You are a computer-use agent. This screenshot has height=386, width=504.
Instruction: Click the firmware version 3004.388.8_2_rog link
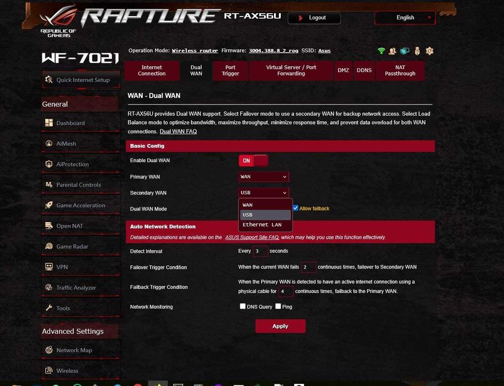pos(274,51)
